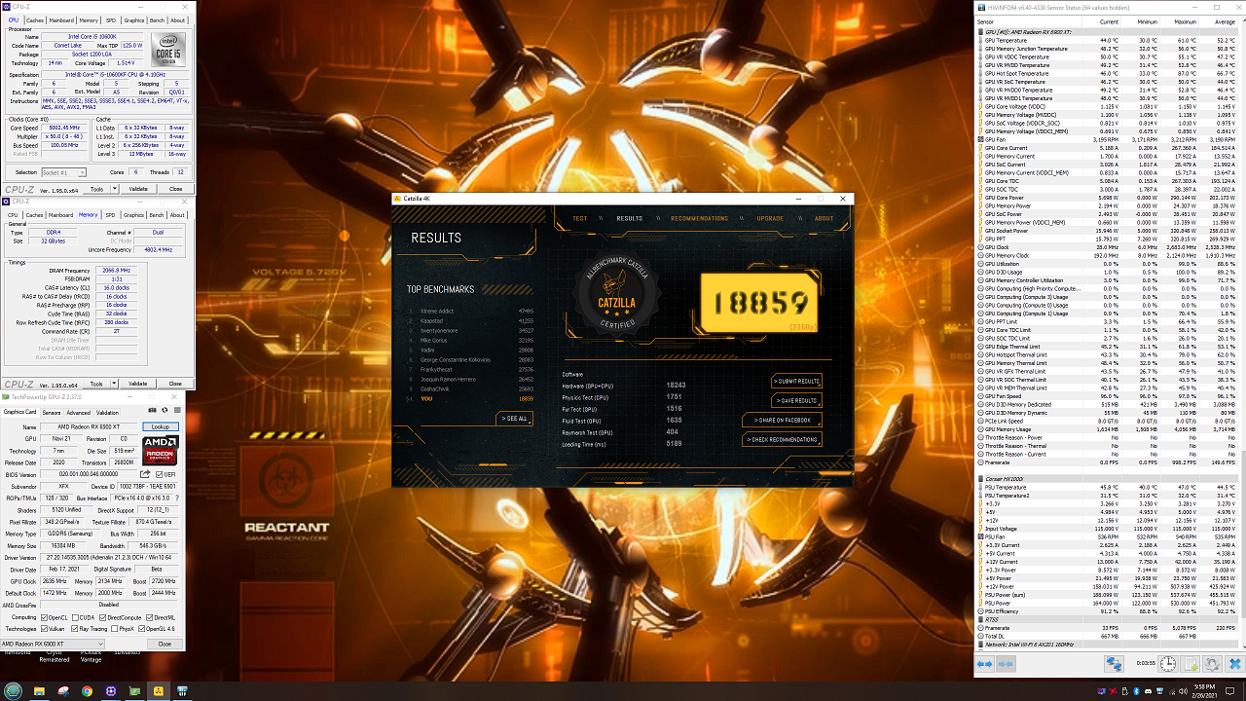Click Check Recommendations button in Catzilla

click(x=782, y=439)
